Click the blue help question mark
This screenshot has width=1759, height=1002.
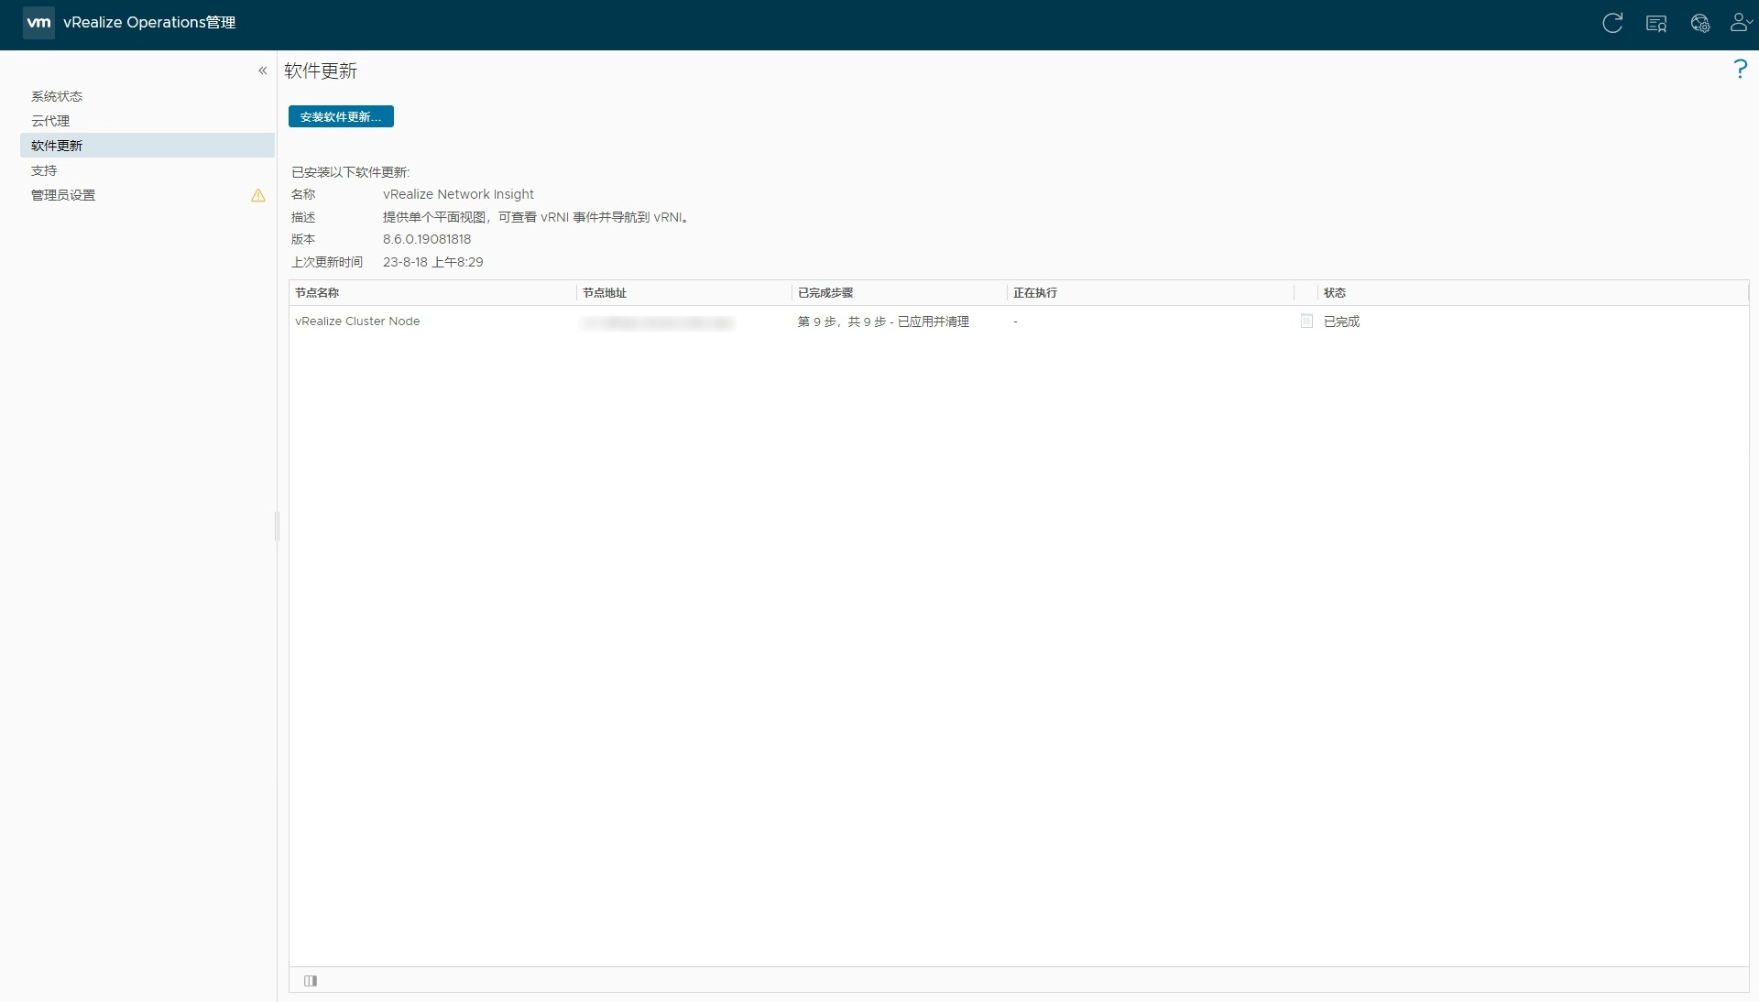pos(1740,69)
